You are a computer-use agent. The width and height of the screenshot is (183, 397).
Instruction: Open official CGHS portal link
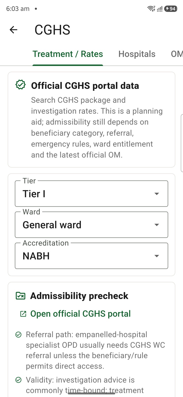point(80,314)
